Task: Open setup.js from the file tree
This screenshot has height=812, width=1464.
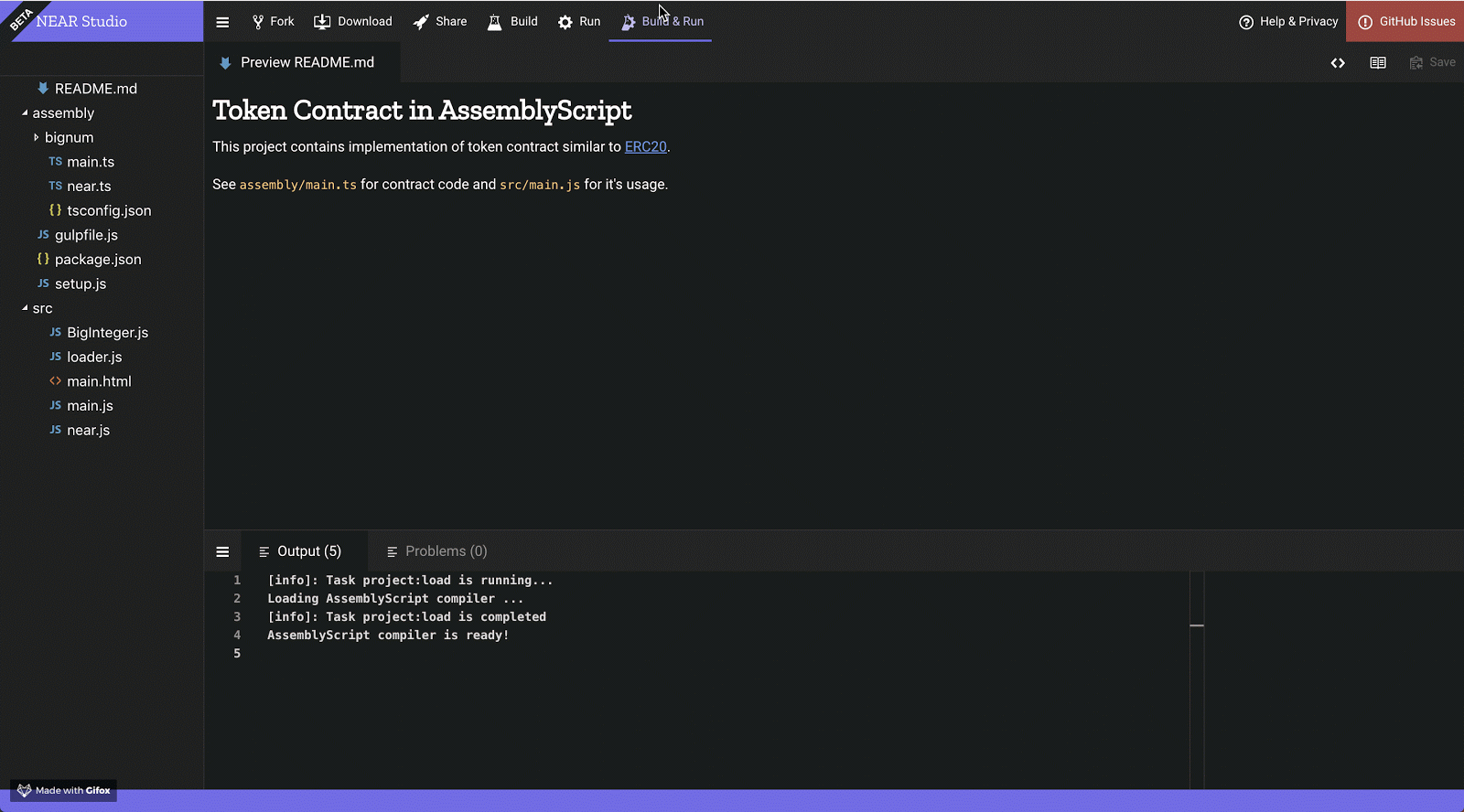Action: 81,283
